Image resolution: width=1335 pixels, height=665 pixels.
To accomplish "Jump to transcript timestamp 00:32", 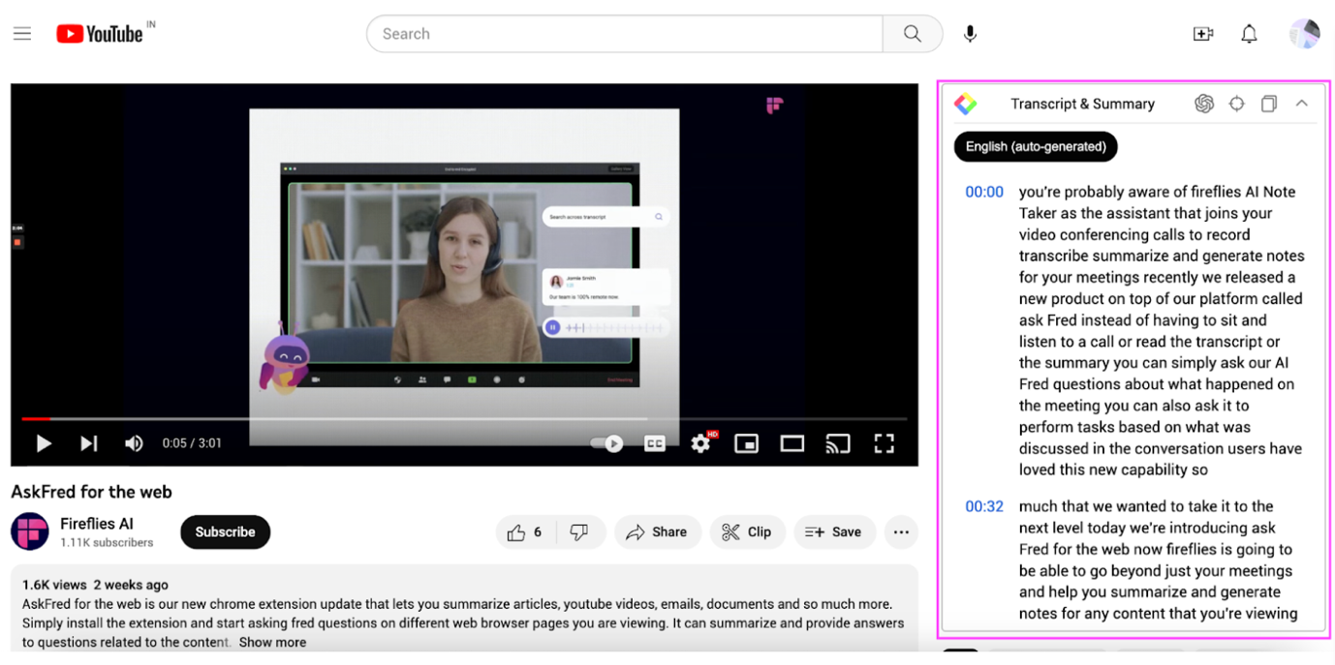I will (984, 506).
